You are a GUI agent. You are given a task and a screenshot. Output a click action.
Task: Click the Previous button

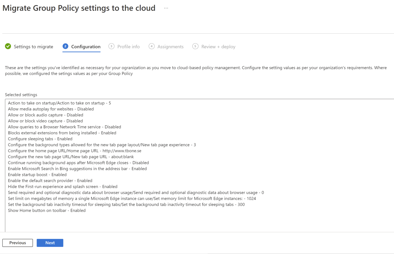click(17, 243)
